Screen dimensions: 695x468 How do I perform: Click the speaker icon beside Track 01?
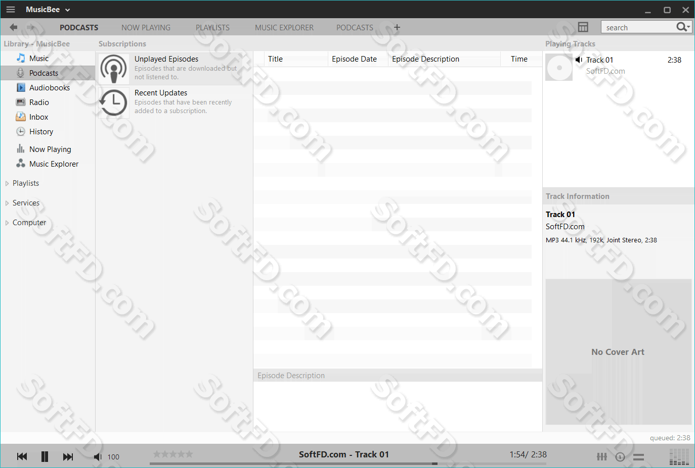[x=579, y=60]
